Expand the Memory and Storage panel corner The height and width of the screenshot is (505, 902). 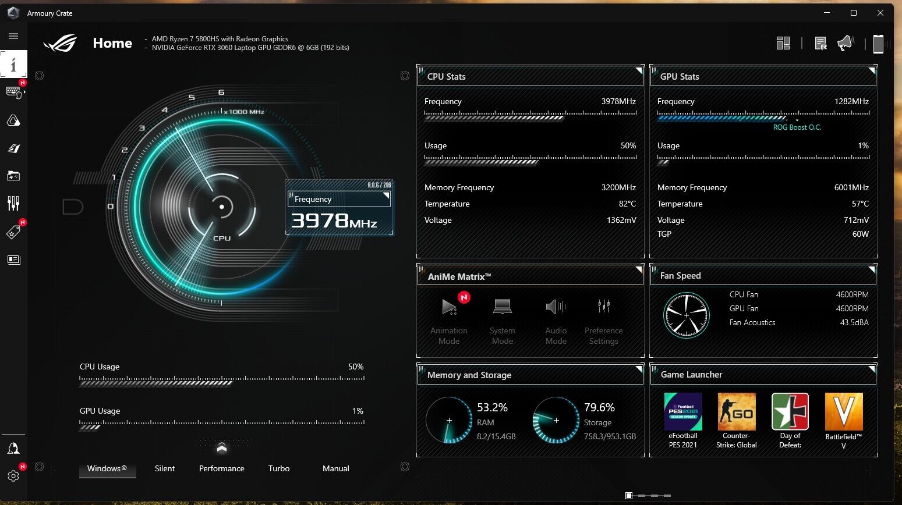(x=639, y=369)
